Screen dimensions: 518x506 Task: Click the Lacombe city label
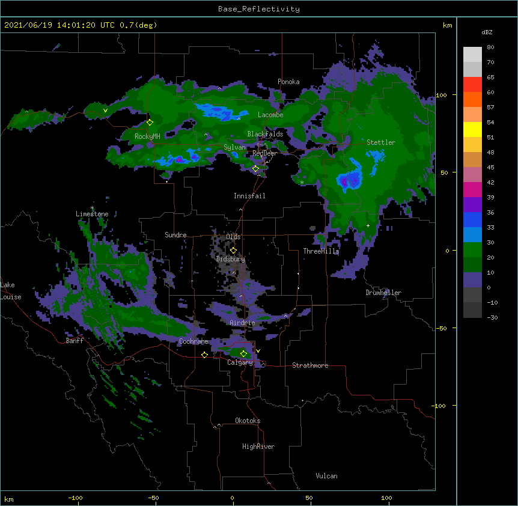(x=270, y=115)
